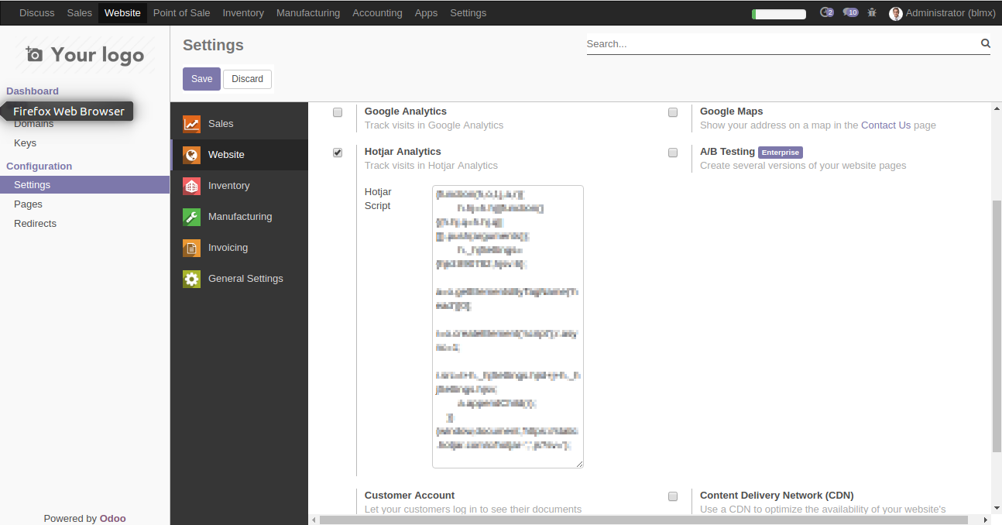Open the Settings top menu item
The height and width of the screenshot is (525, 1002).
[468, 13]
